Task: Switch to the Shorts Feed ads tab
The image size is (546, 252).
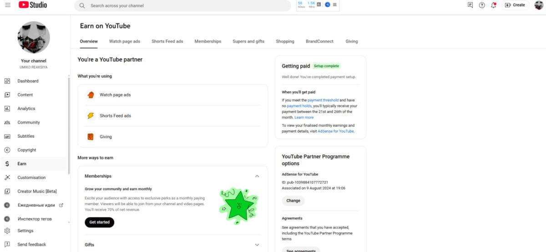Action: click(x=167, y=41)
